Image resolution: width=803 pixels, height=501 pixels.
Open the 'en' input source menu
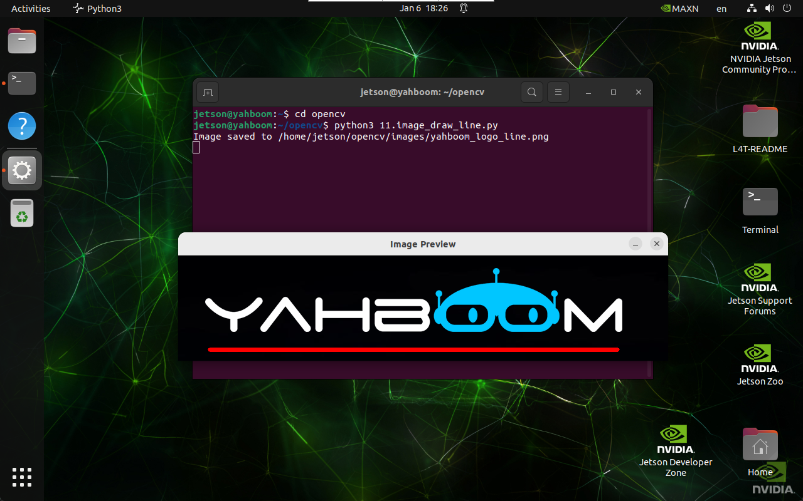[x=722, y=9]
